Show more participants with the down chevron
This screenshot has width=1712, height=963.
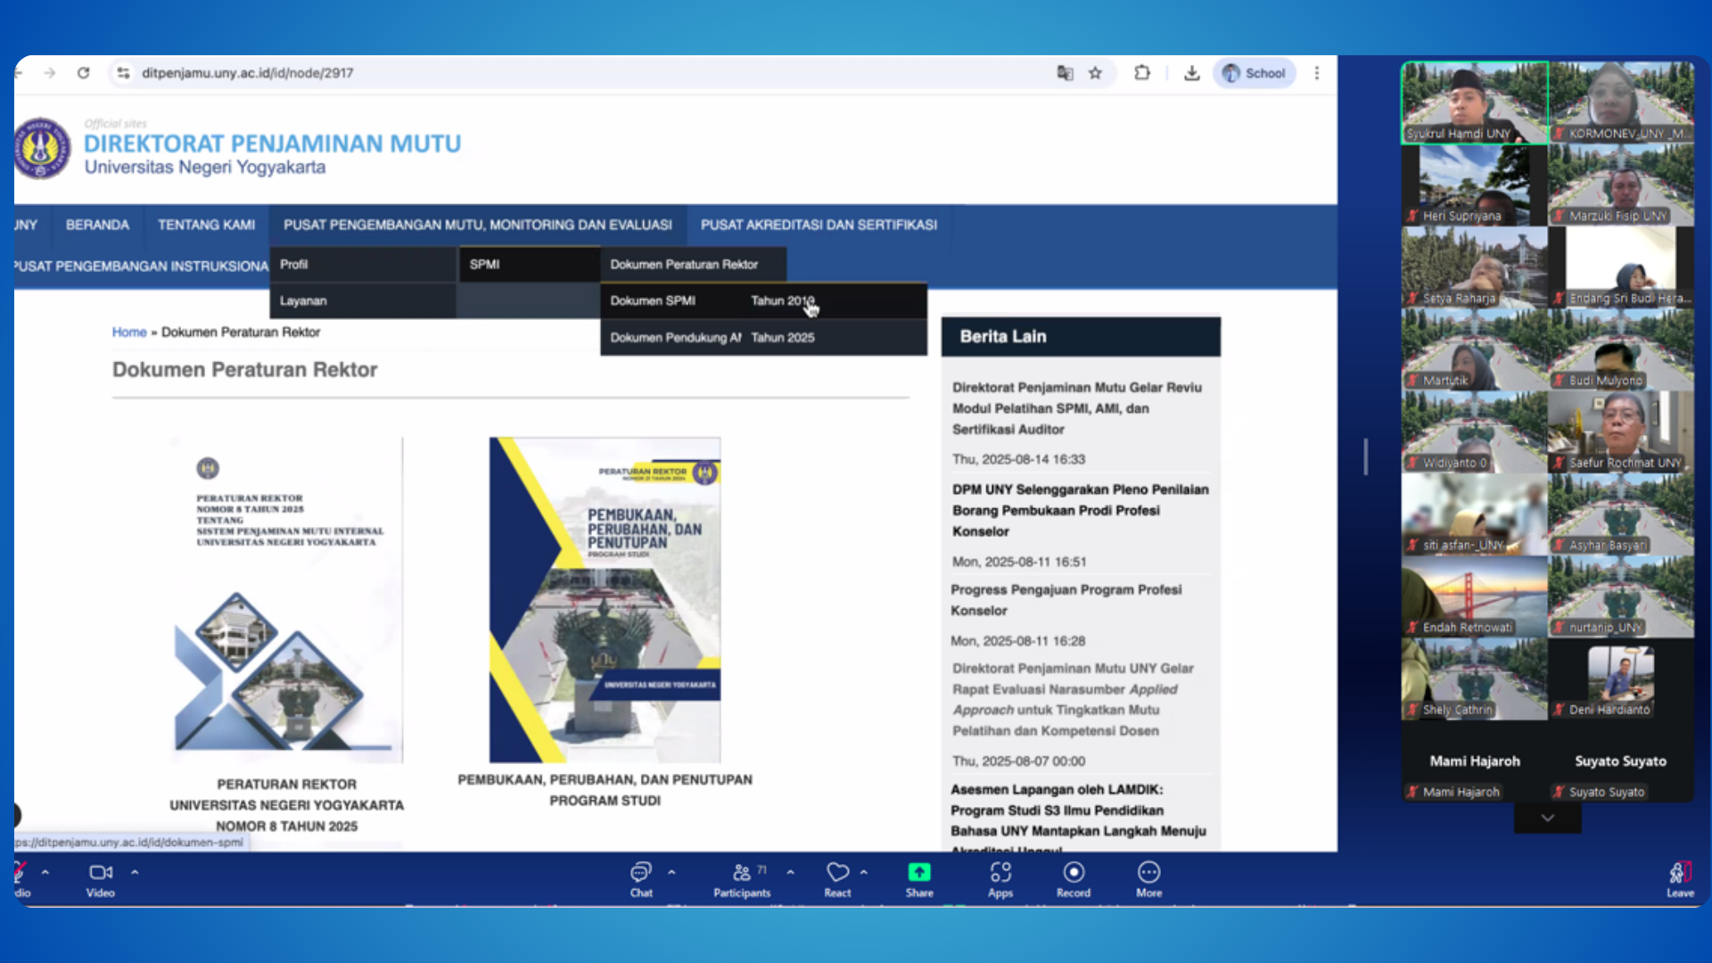tap(1547, 818)
